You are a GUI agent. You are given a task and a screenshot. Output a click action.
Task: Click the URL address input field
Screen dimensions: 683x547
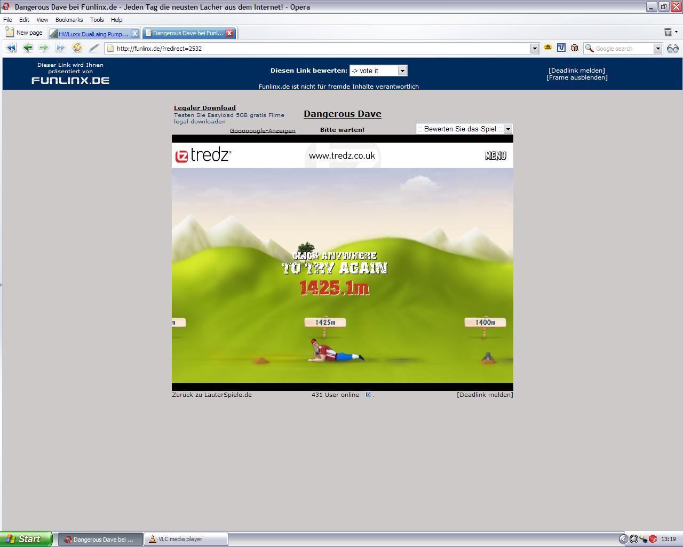322,48
